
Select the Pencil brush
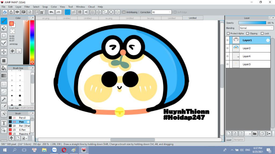pyautogui.click(x=19, y=118)
